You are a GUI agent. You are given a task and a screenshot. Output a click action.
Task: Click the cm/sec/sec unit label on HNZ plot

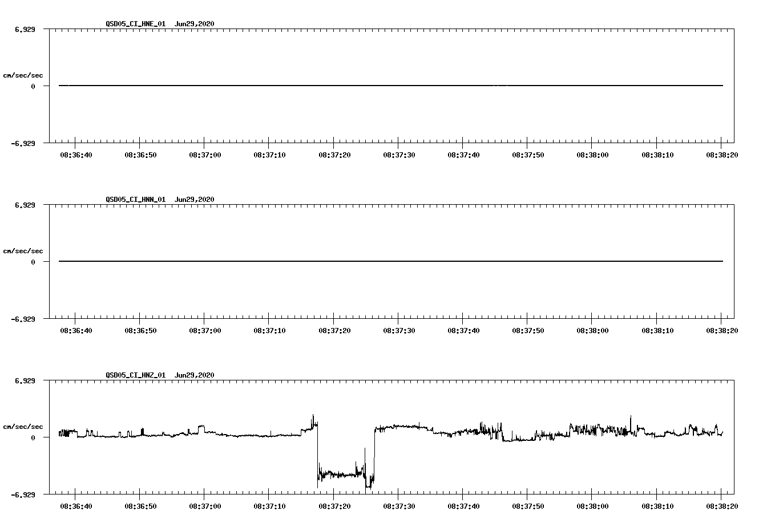click(x=23, y=427)
